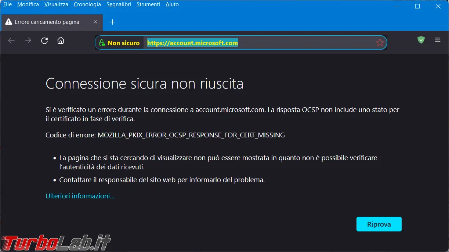
Task: Open the Modifica menu
Action: pyautogui.click(x=28, y=4)
